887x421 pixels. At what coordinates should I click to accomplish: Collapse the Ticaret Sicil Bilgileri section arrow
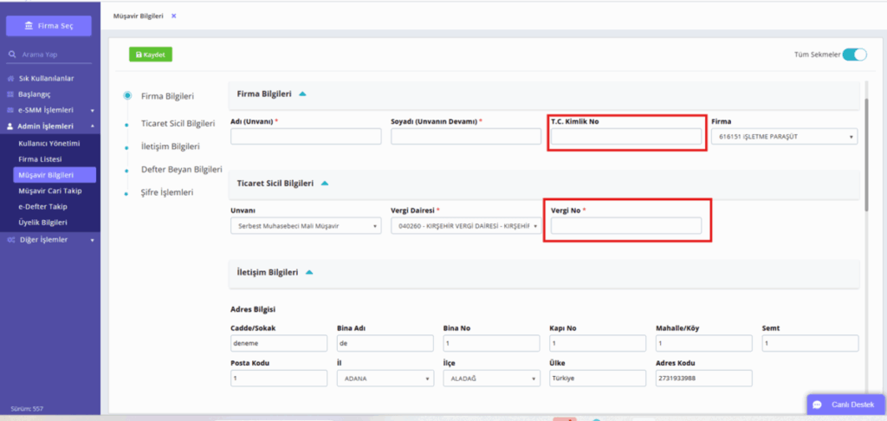(x=325, y=184)
